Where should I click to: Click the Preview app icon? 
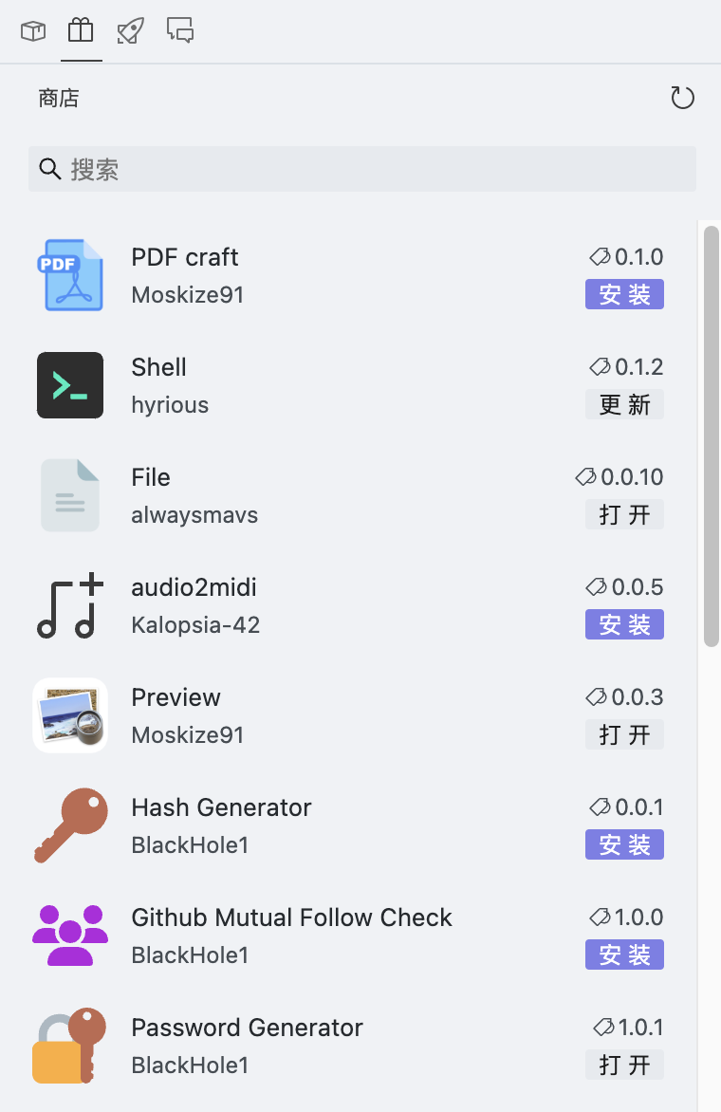[70, 715]
